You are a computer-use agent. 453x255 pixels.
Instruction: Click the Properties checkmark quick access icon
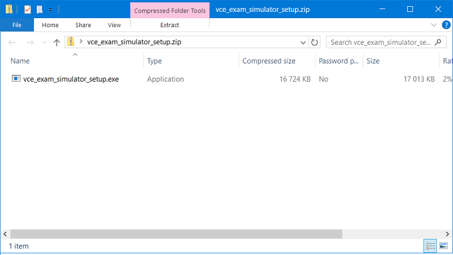(x=27, y=10)
